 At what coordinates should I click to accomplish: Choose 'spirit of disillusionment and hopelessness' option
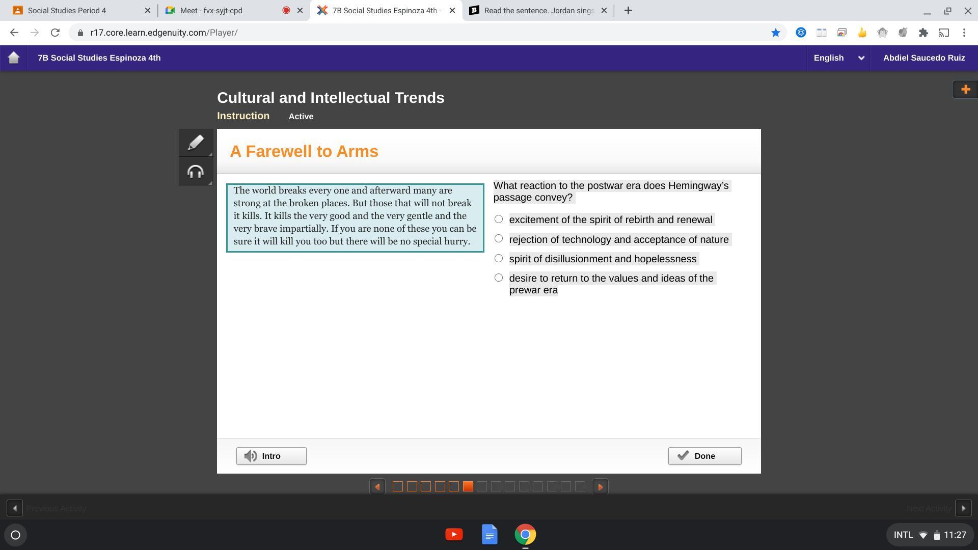tap(499, 259)
